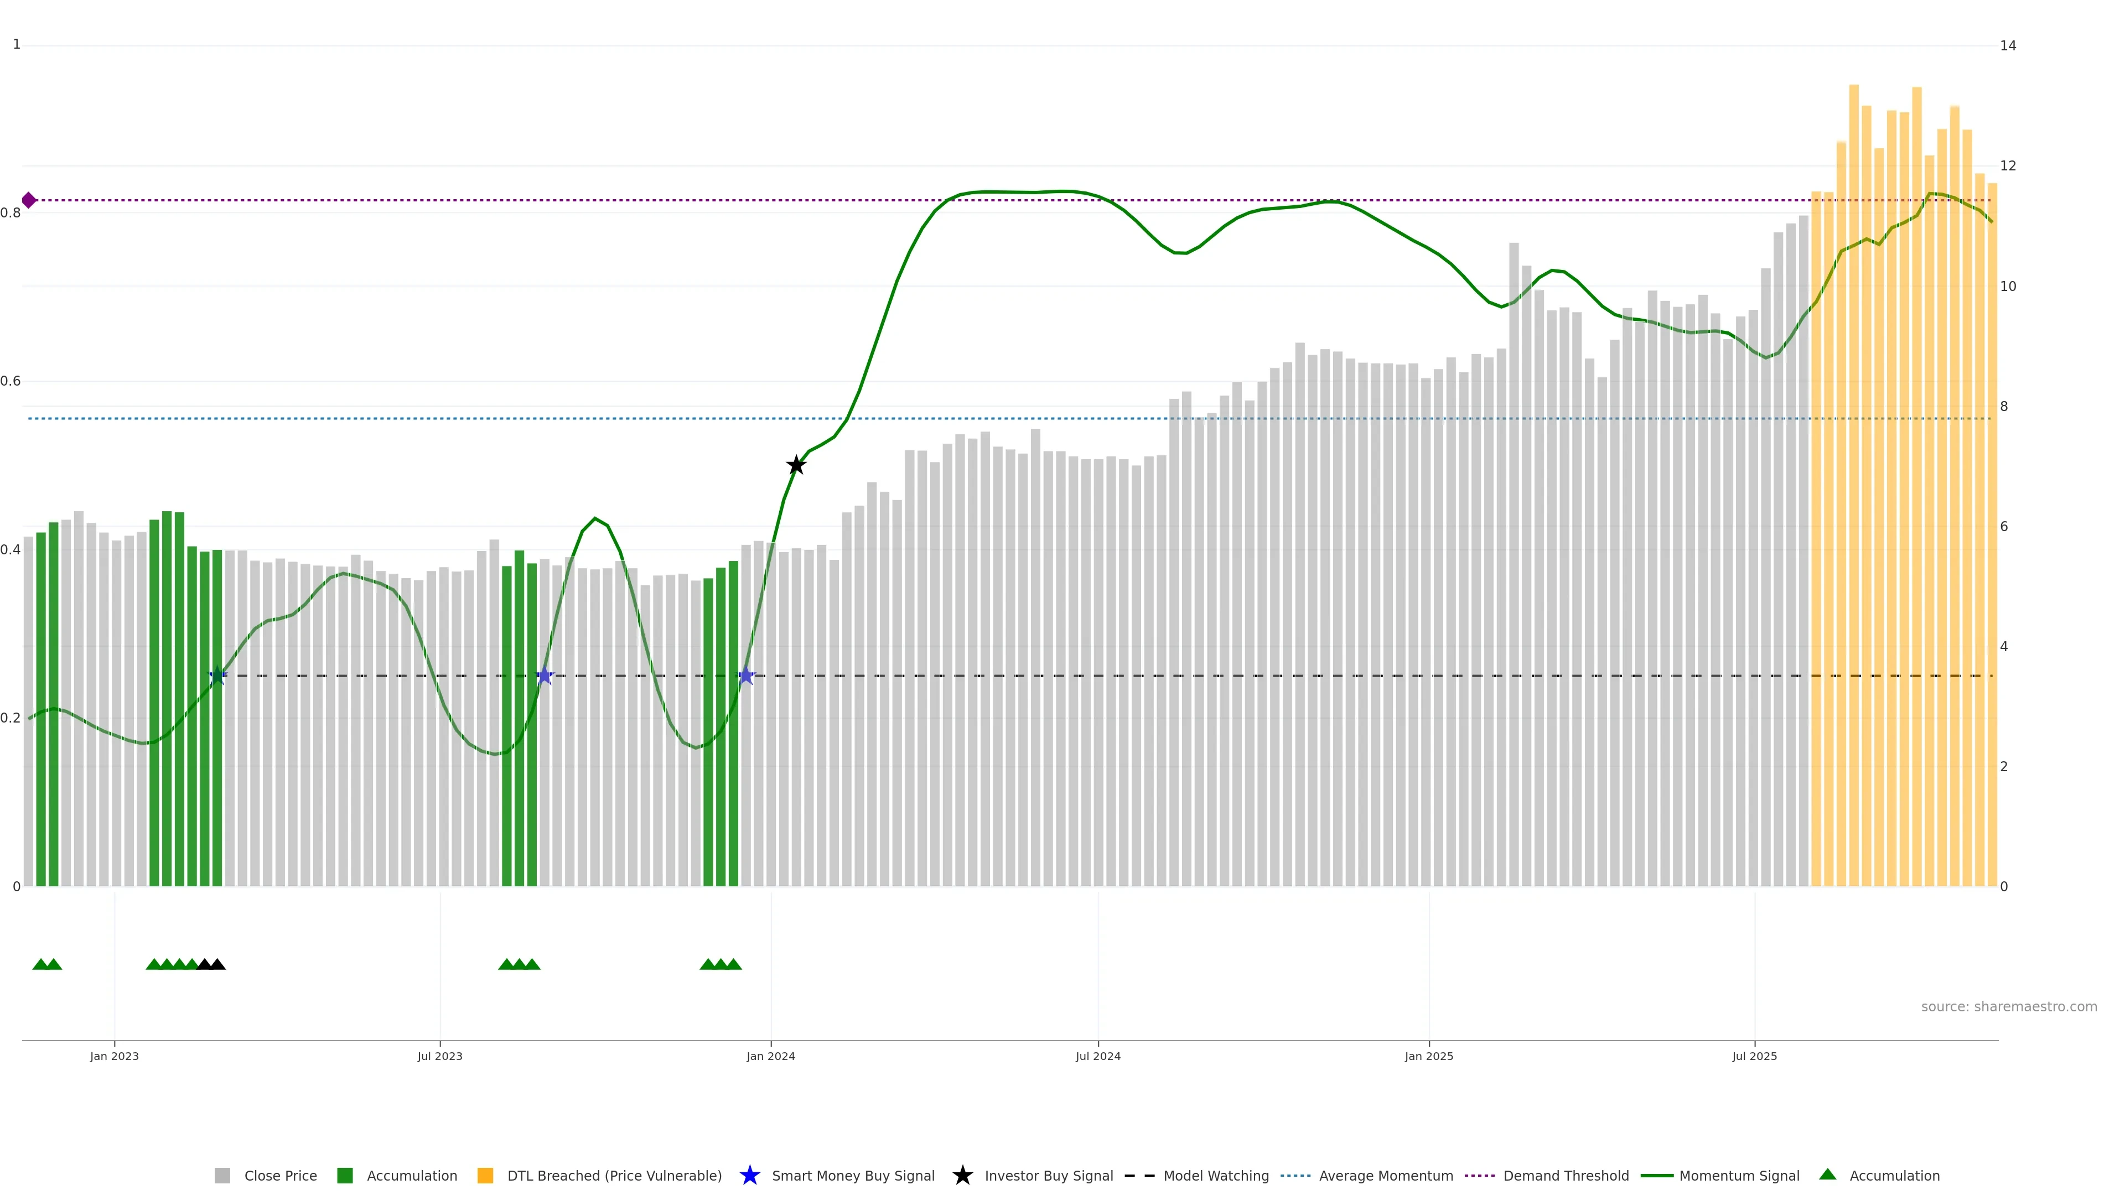Click the green Accumulation square legend swatch
Screen dimensions: 2125x1195
pos(345,1176)
